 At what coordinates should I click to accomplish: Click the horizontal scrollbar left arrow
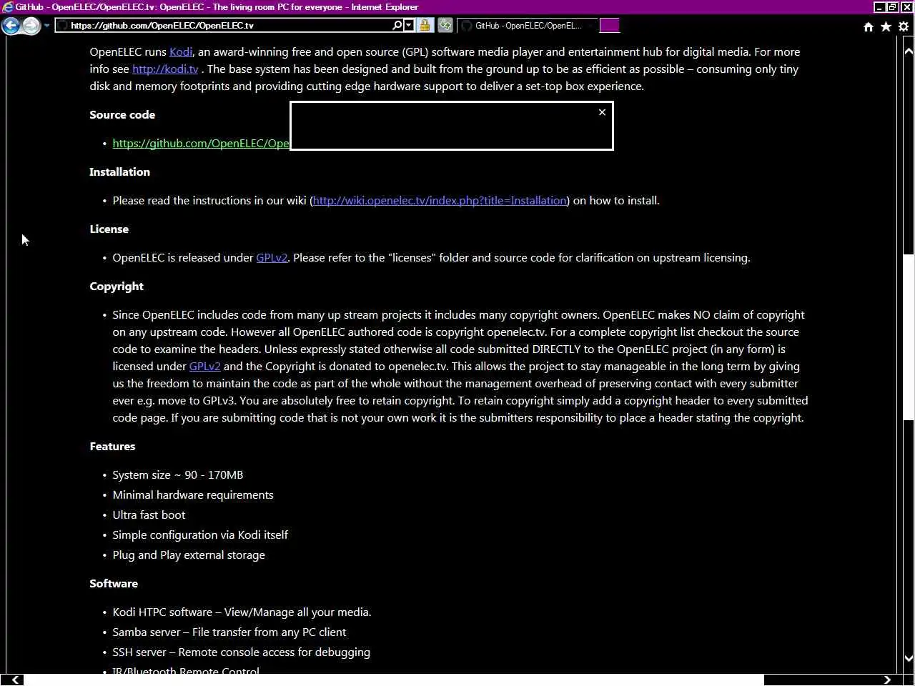[15, 680]
